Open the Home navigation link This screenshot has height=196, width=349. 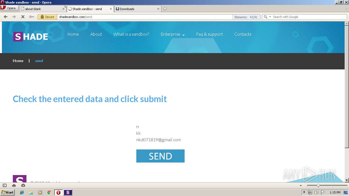click(x=73, y=34)
